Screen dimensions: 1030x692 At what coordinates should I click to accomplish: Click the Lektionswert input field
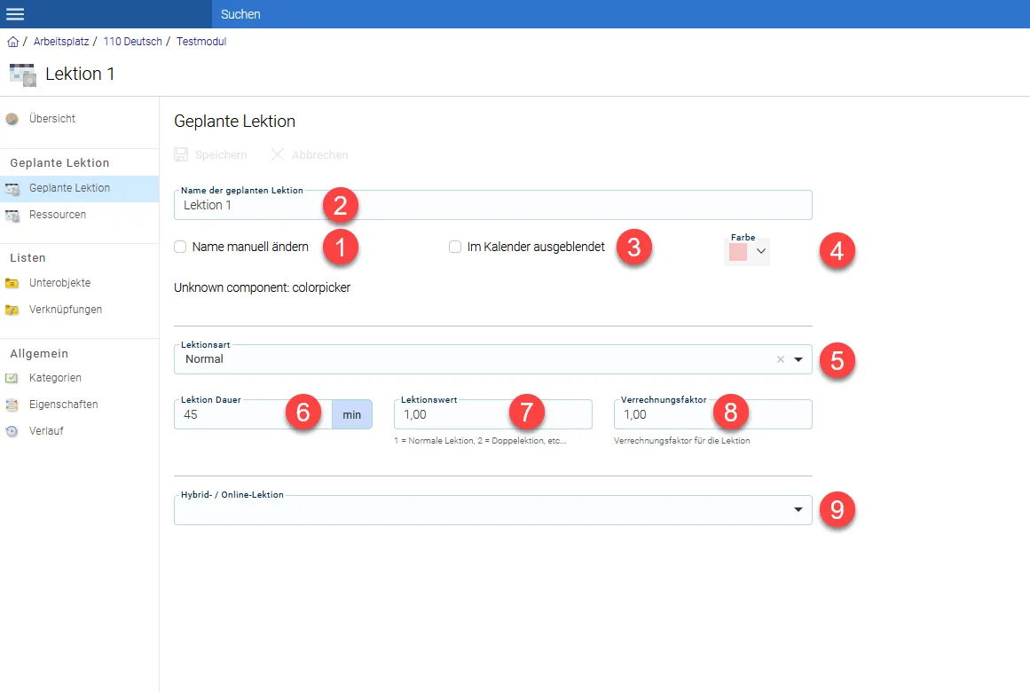pos(492,414)
